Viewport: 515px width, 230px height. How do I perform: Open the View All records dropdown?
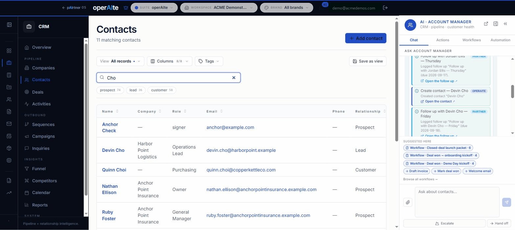point(120,61)
